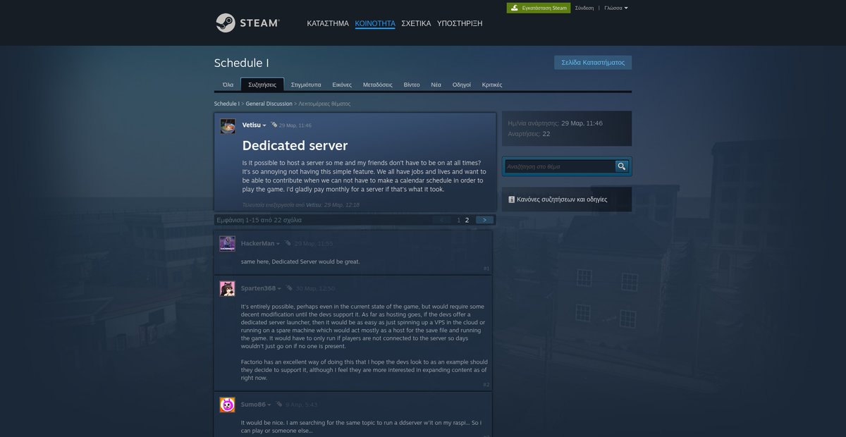Screen dimensions: 846x437
Task: Open the Γλώσσα language dropdown
Action: (616, 8)
